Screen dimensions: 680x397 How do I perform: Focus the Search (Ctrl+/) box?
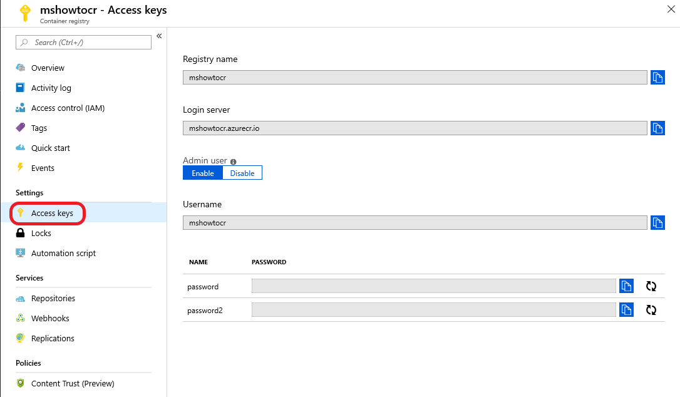[x=83, y=42]
